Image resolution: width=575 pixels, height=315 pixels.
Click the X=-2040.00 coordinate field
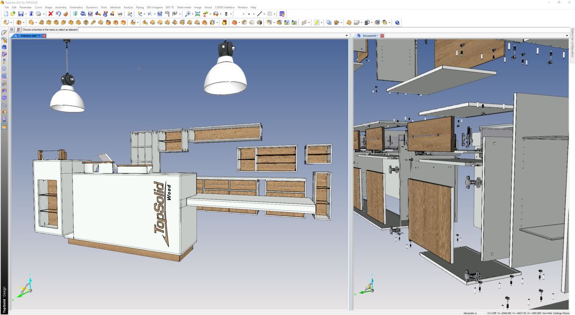click(x=504, y=313)
